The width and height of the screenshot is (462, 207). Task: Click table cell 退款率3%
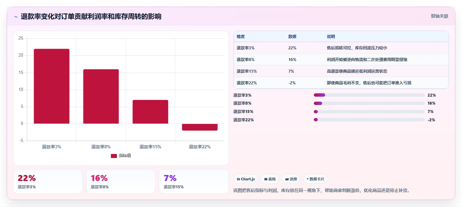click(x=246, y=48)
